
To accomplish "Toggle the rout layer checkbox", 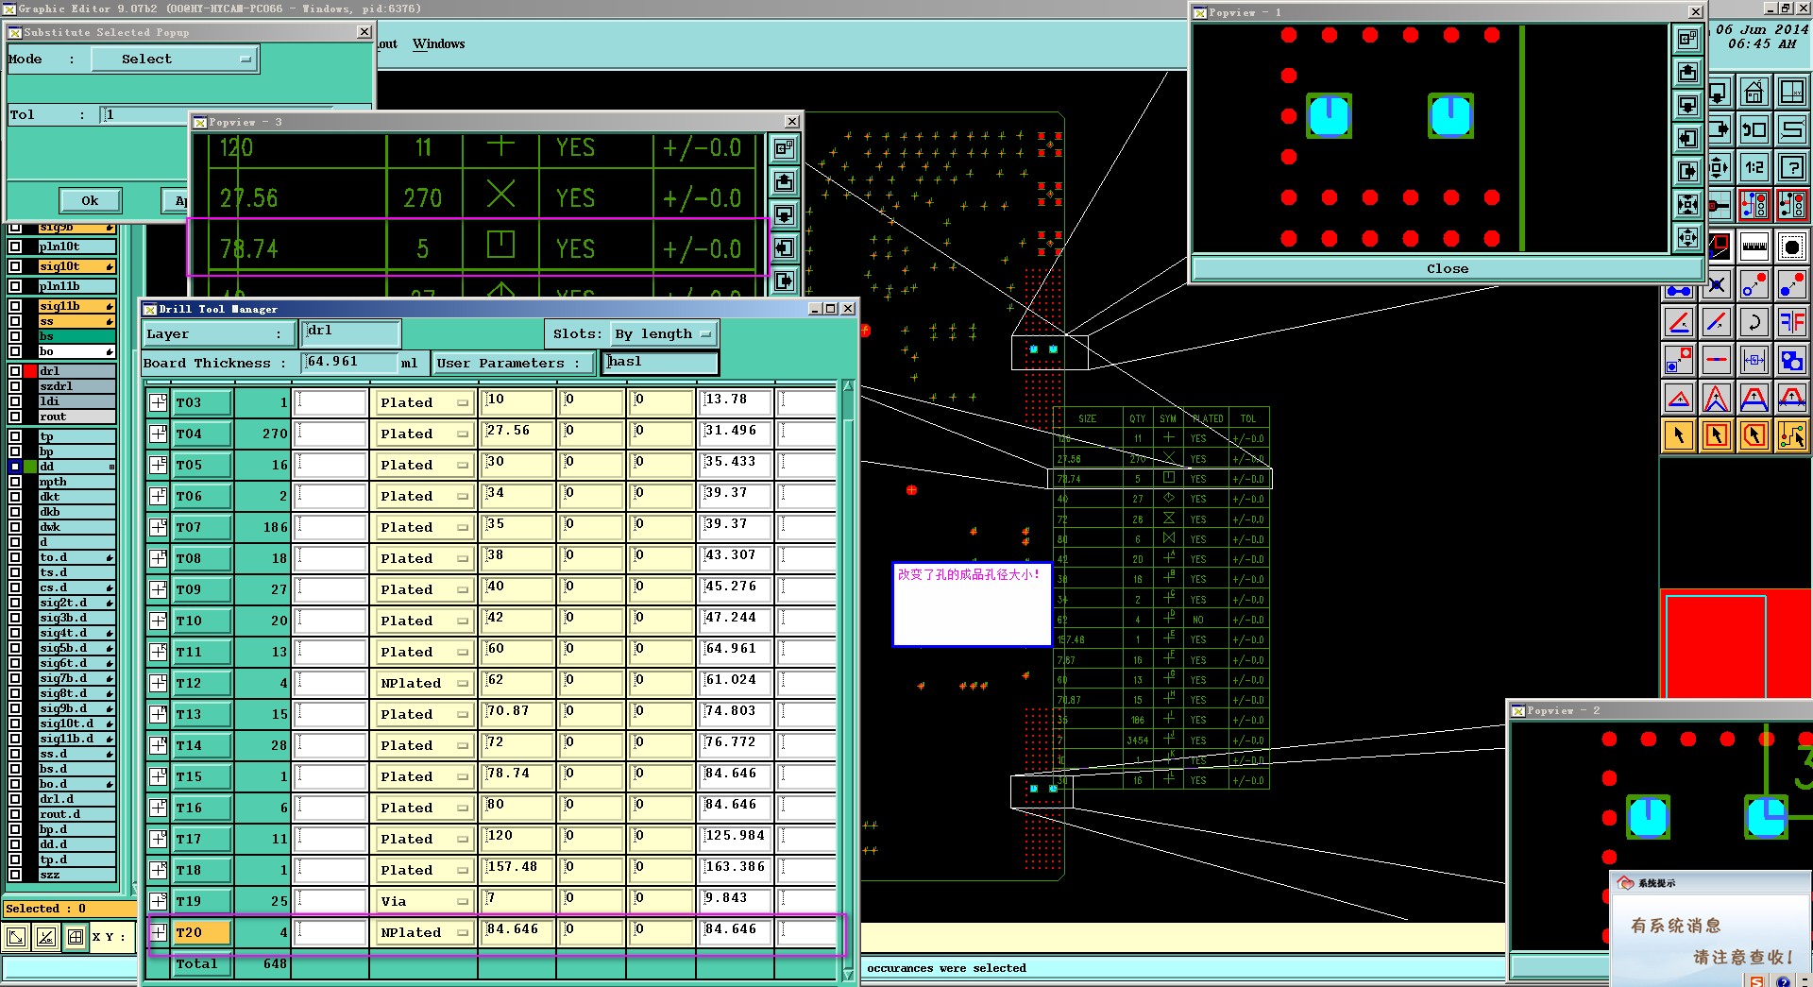I will point(15,417).
